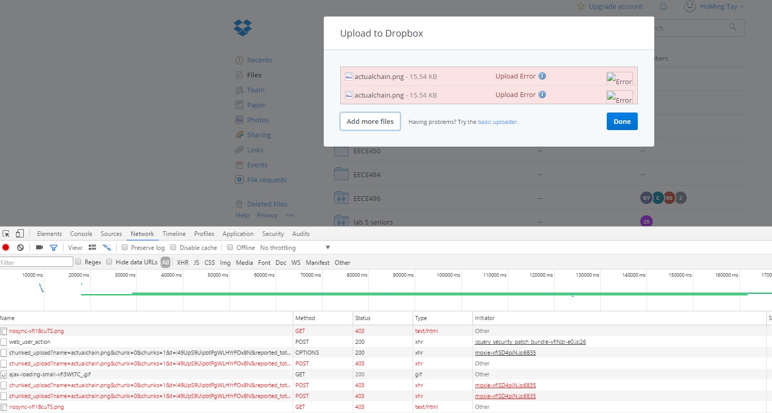Viewport: 772px width, 413px height.
Task: Open the Sources tab in DevTools
Action: click(111, 234)
